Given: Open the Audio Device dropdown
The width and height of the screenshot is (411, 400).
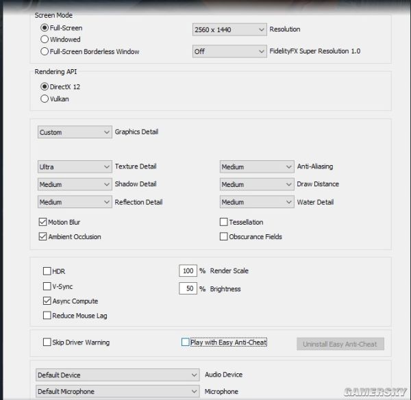Looking at the screenshot, I should click(x=117, y=375).
